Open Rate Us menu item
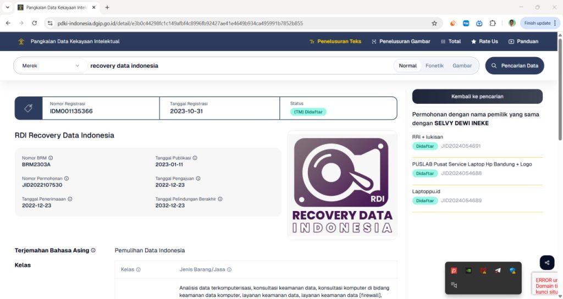The height and width of the screenshot is (299, 563). click(484, 41)
